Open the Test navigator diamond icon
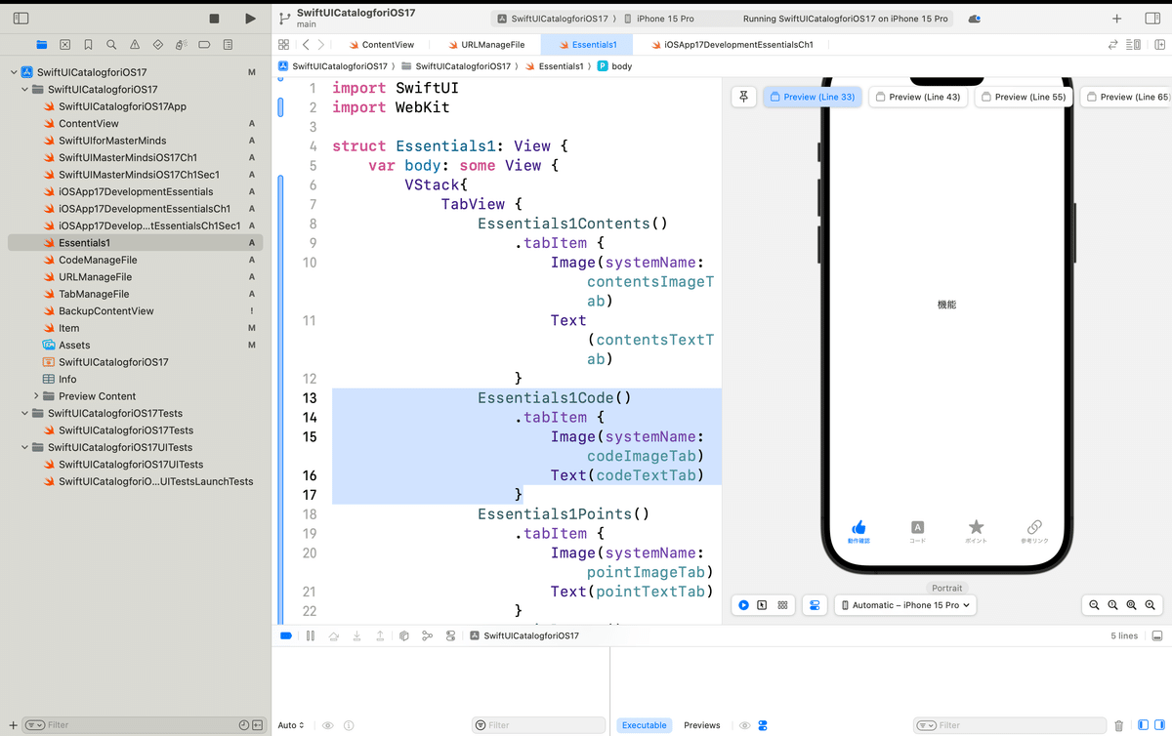The image size is (1172, 736). [x=158, y=45]
